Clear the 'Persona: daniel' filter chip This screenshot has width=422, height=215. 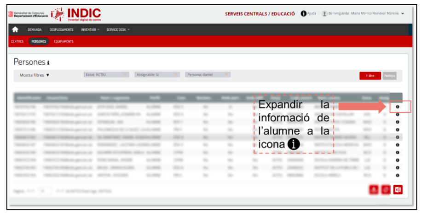click(227, 74)
